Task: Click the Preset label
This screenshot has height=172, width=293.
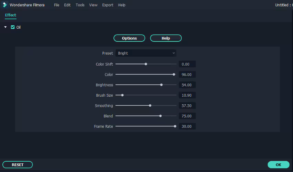Action: coord(108,53)
